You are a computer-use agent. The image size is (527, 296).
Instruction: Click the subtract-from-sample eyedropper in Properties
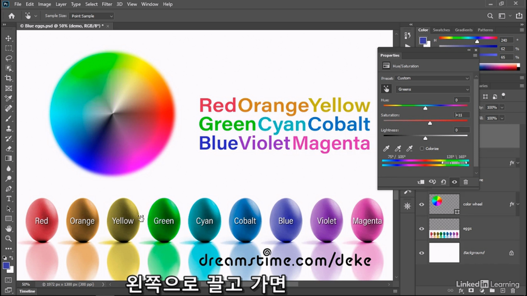coord(409,148)
